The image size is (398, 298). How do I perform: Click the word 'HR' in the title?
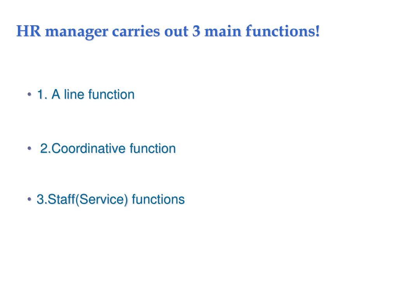pos(28,31)
